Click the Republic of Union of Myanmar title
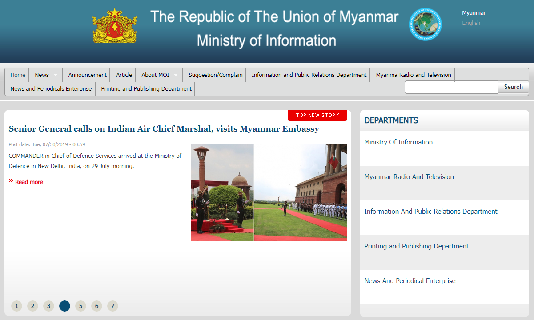The height and width of the screenshot is (320, 534). (274, 17)
